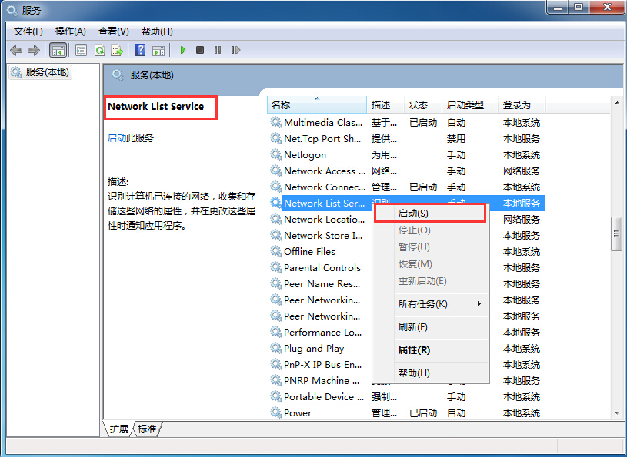Click the Stop service toolbar icon
Viewport: 627px width, 457px height.
[x=198, y=50]
